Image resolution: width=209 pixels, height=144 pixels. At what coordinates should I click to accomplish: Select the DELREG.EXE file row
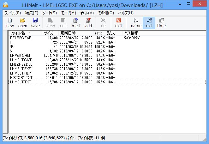click(107, 38)
